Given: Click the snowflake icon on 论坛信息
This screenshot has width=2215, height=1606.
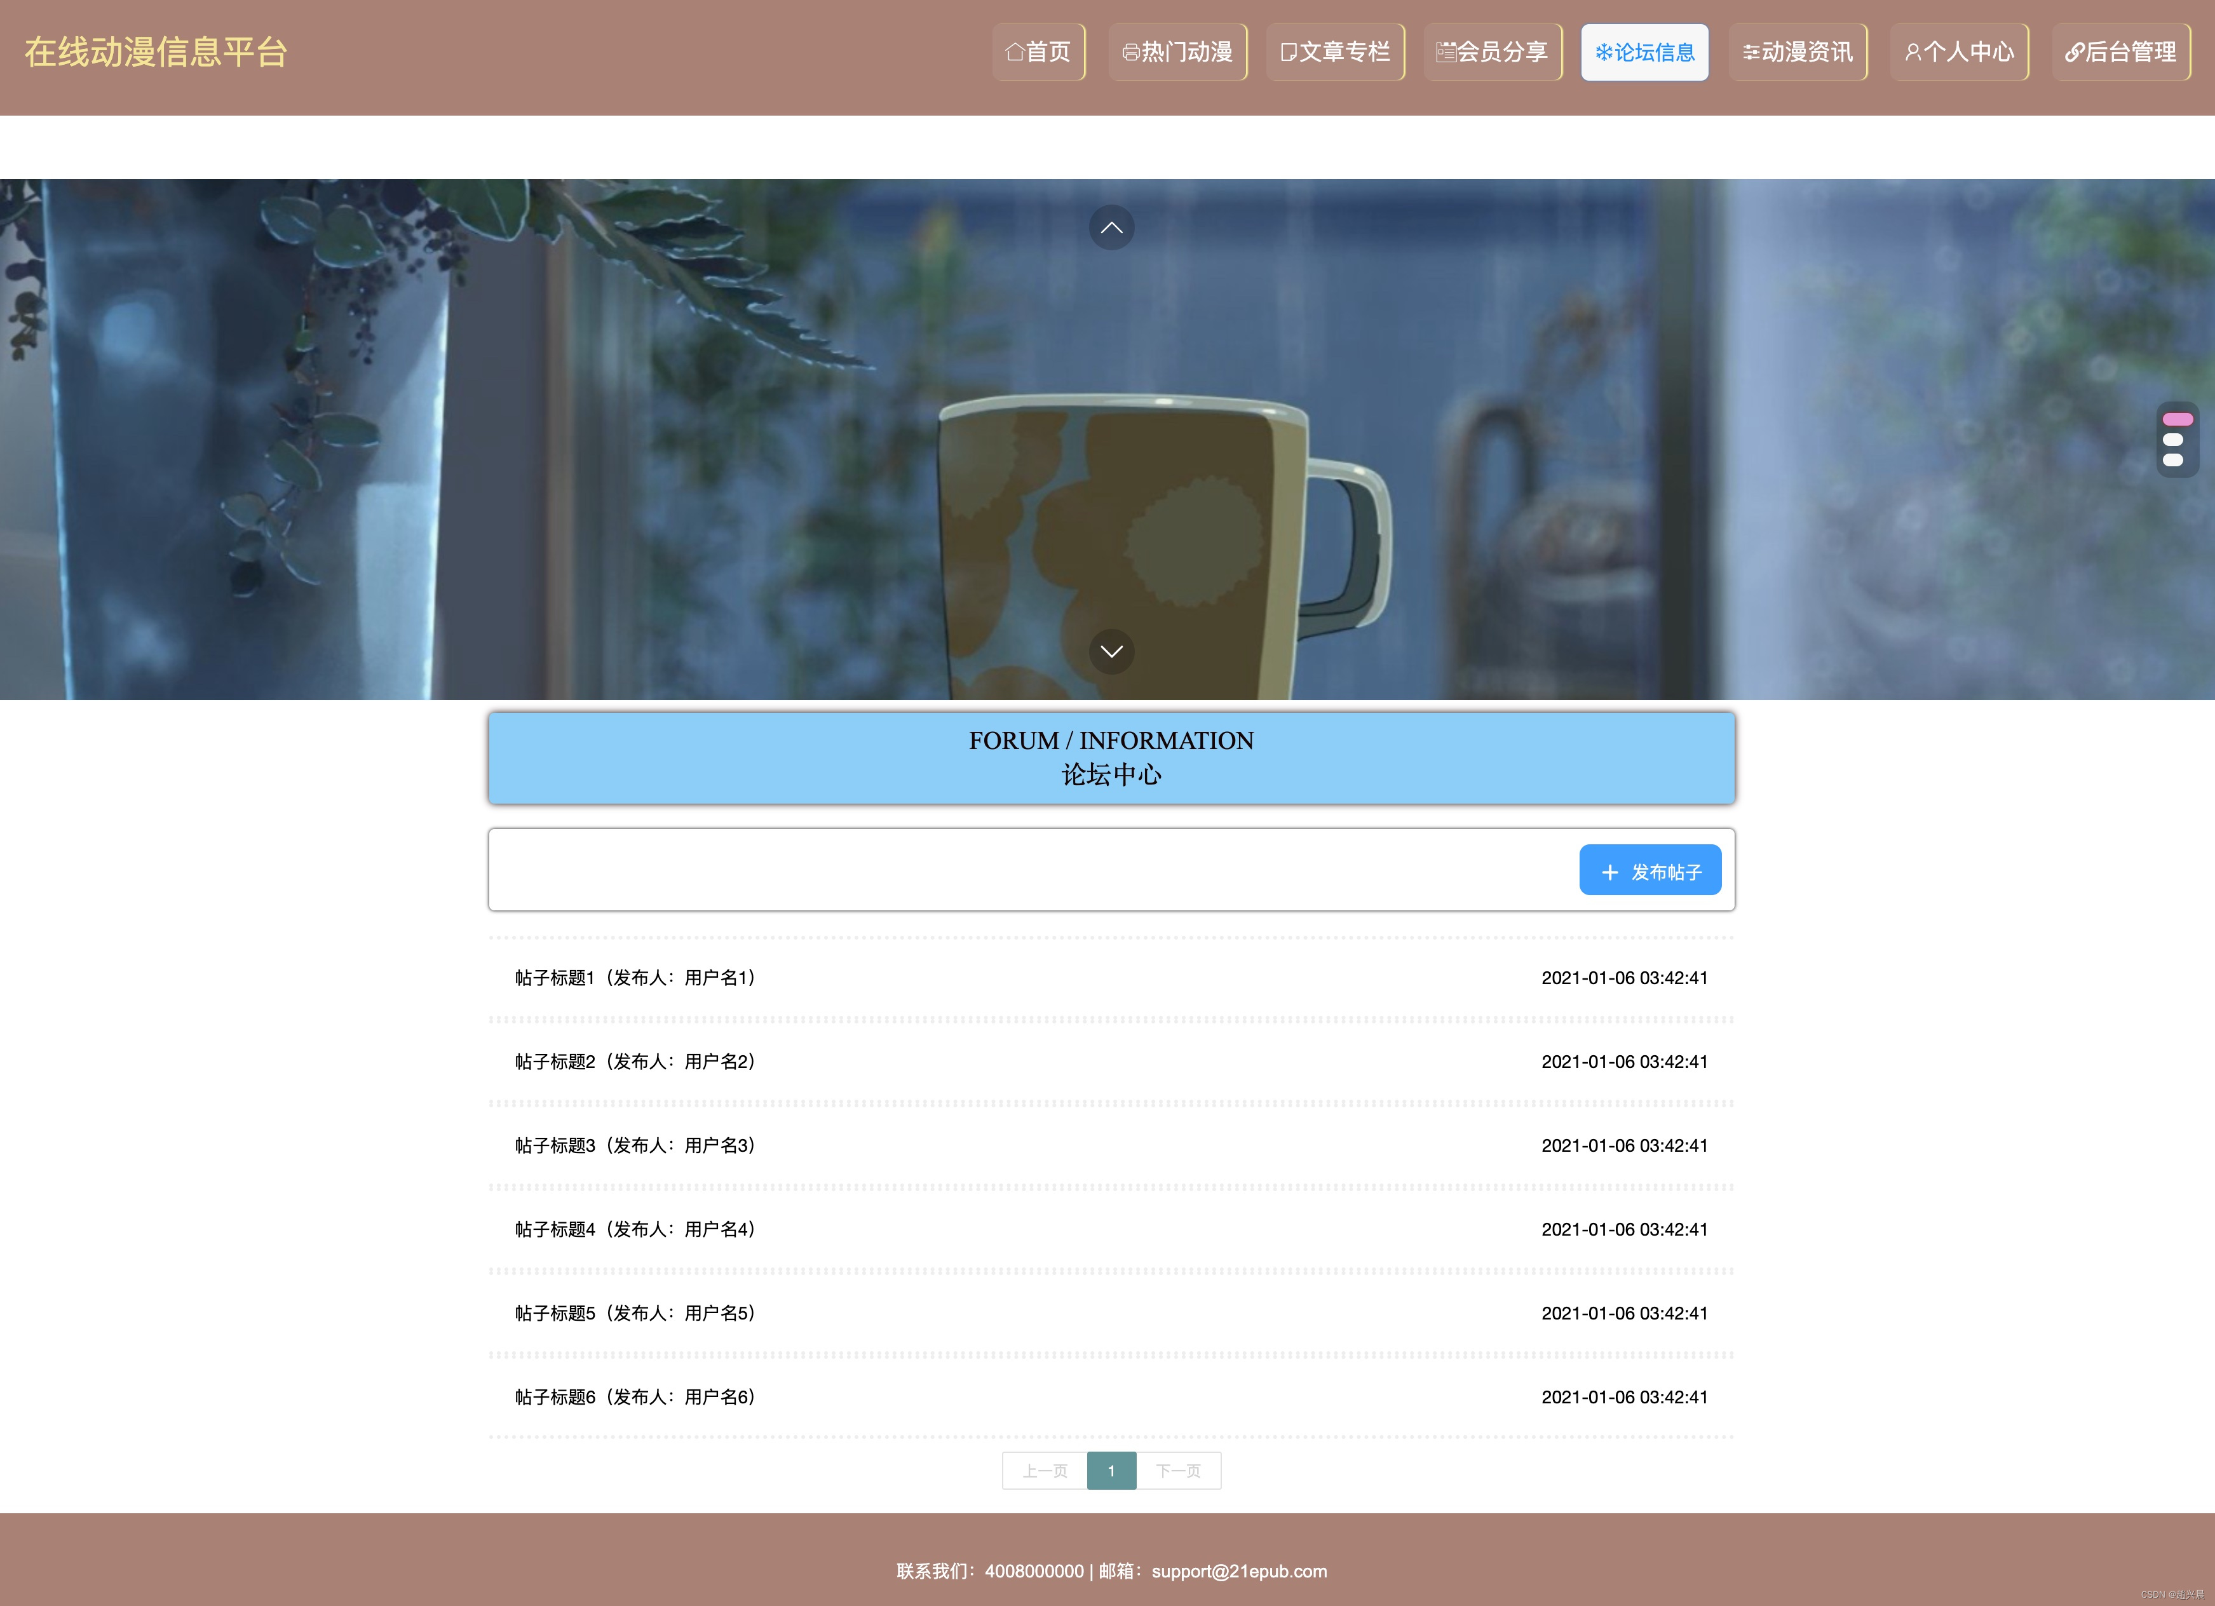Looking at the screenshot, I should [1604, 53].
